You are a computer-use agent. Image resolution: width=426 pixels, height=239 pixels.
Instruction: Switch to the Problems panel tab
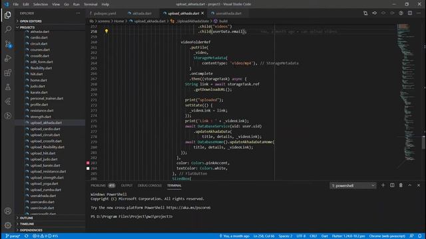pyautogui.click(x=103, y=186)
